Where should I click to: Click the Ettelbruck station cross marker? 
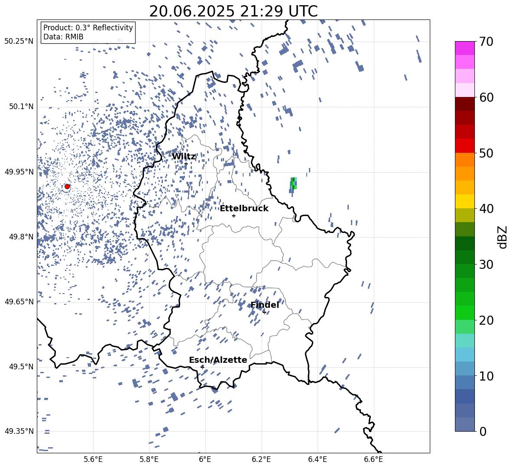click(234, 216)
